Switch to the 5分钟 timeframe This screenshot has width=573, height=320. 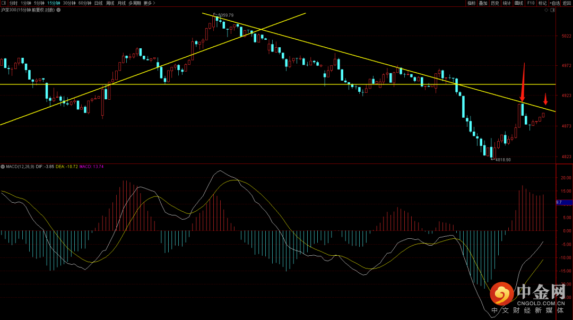pos(39,3)
